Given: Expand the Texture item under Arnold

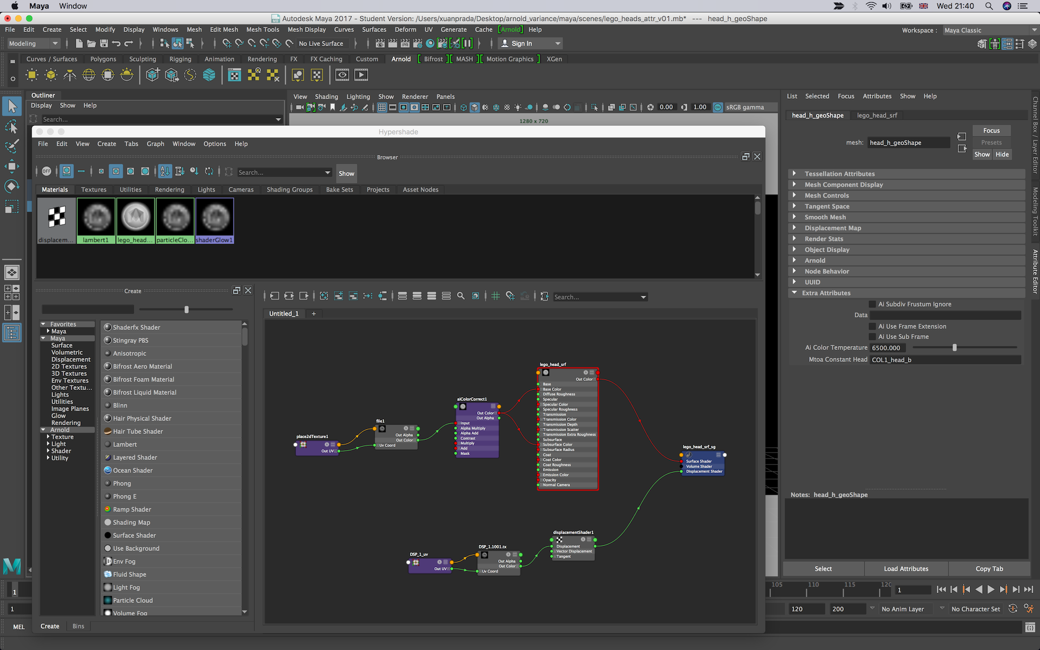Looking at the screenshot, I should (x=48, y=437).
